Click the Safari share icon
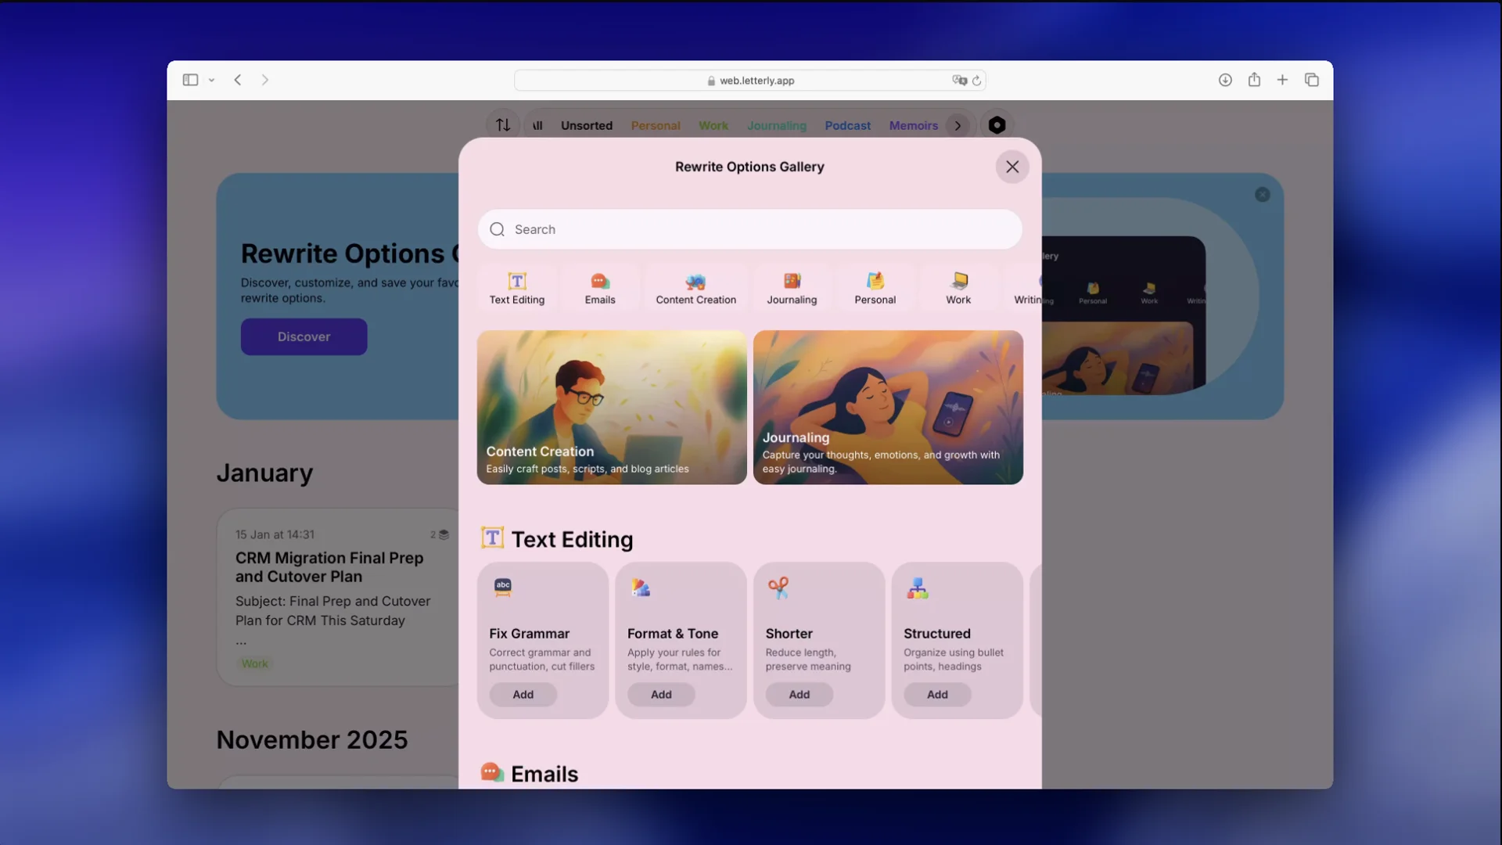1502x845 pixels. click(1254, 80)
